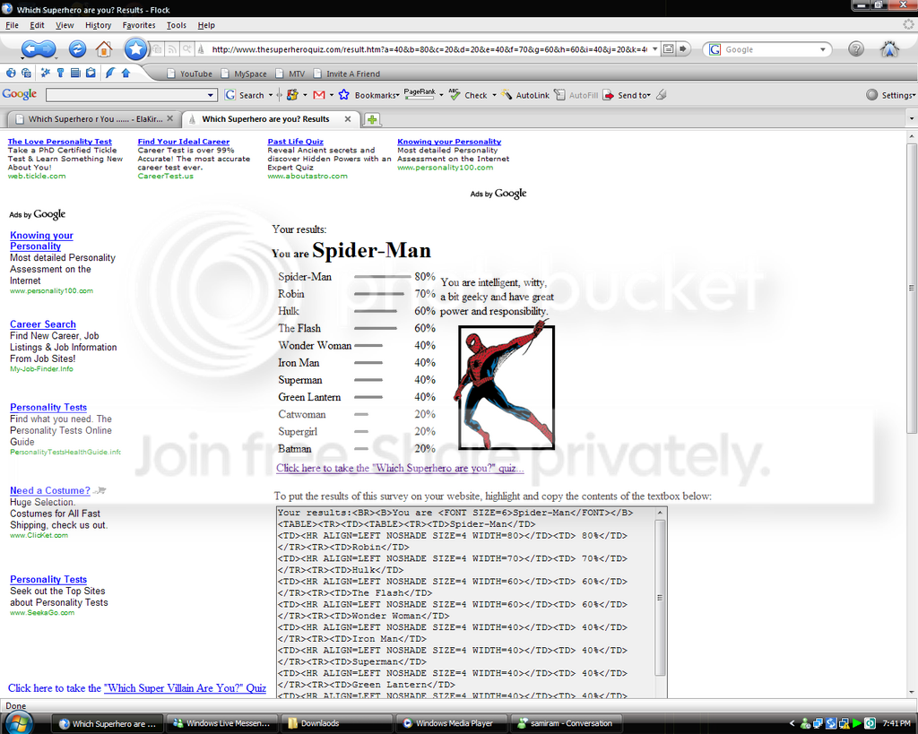The width and height of the screenshot is (918, 734).
Task: Click the highlighter icon in Google toolbar
Action: pos(662,95)
